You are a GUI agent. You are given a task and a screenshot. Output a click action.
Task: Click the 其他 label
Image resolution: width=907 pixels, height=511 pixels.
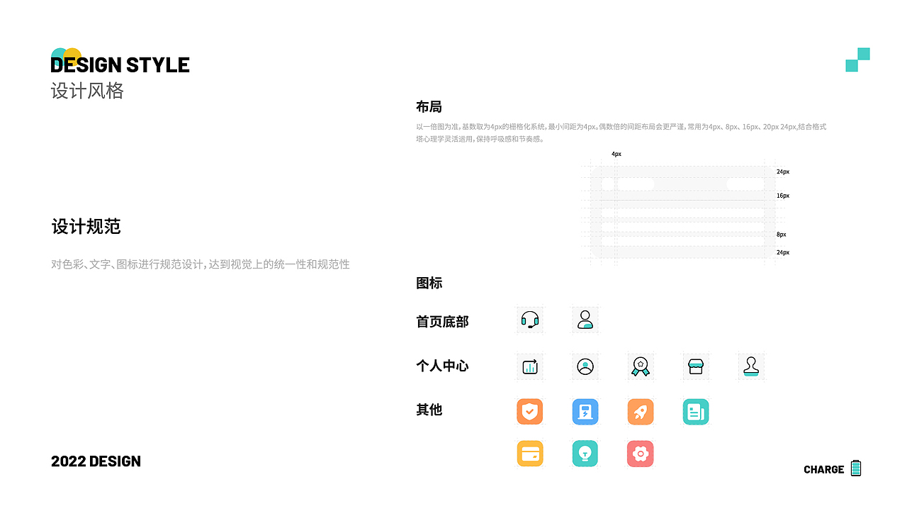pos(429,410)
